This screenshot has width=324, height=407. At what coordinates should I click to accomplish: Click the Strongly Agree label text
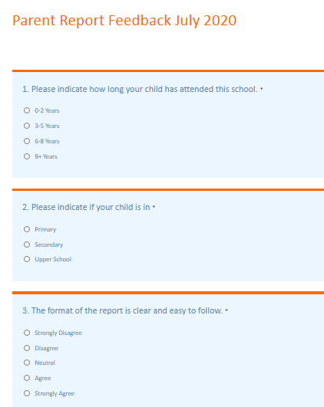coord(55,393)
